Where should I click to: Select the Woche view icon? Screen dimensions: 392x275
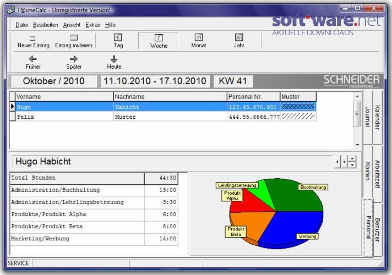pos(159,38)
